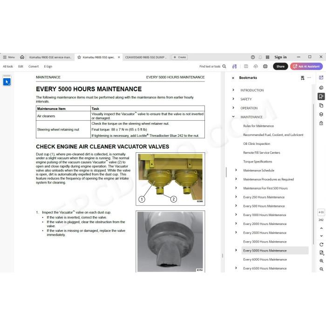The height and width of the screenshot is (326, 326).
Task: Switch to the CEAW003600 980E-5SE DUMP tab
Action: click(x=146, y=57)
